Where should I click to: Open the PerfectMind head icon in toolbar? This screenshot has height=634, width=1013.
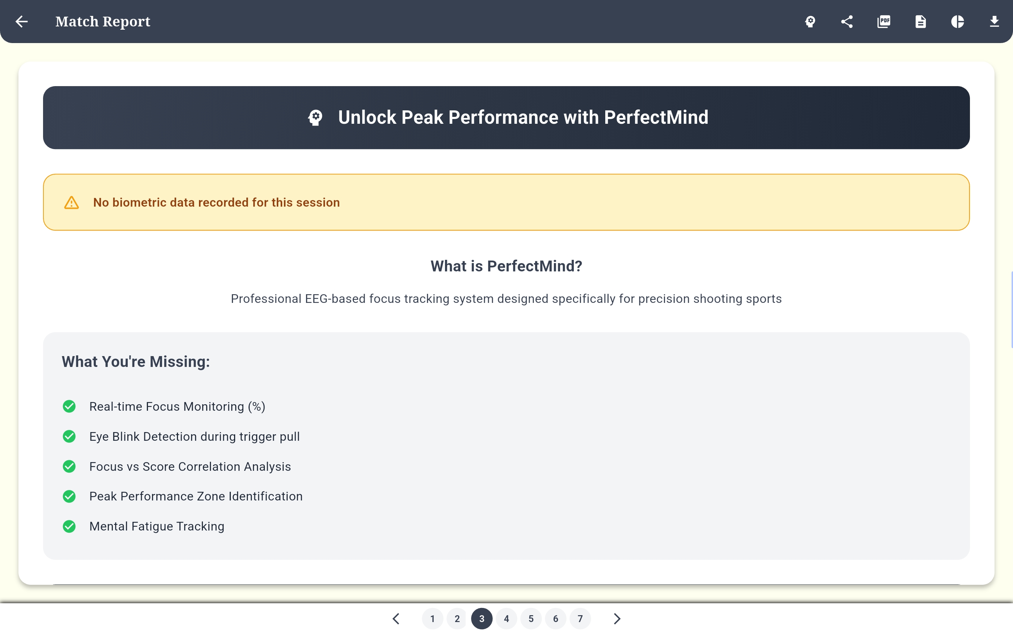coord(810,21)
